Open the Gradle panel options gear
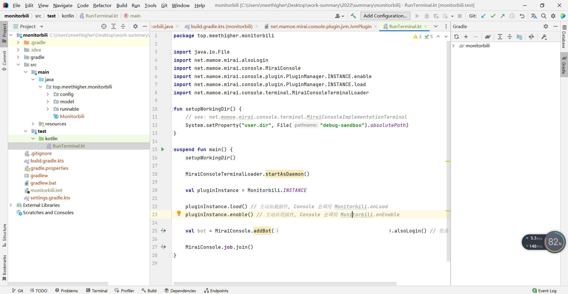This screenshot has height=294, width=568. tap(546, 26)
